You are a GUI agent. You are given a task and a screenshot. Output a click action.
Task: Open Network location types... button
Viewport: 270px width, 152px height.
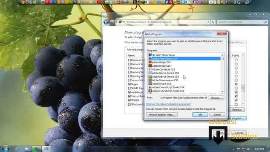[162, 114]
